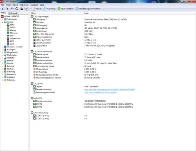Go up one level with the up arrow icon
This screenshot has width=196, height=151.
pyautogui.click(x=12, y=9)
